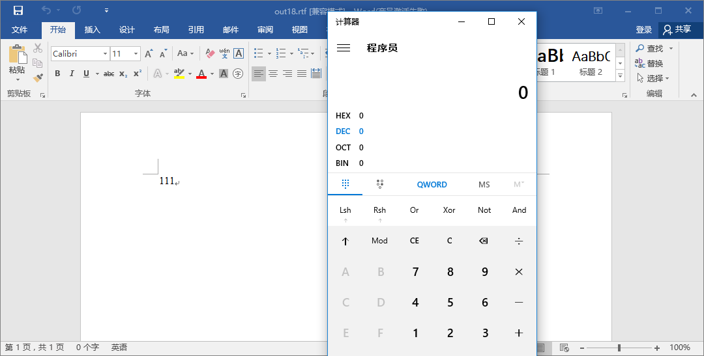This screenshot has height=356, width=704.
Task: Clear all formatting with the eraser icon
Action: 210,54
